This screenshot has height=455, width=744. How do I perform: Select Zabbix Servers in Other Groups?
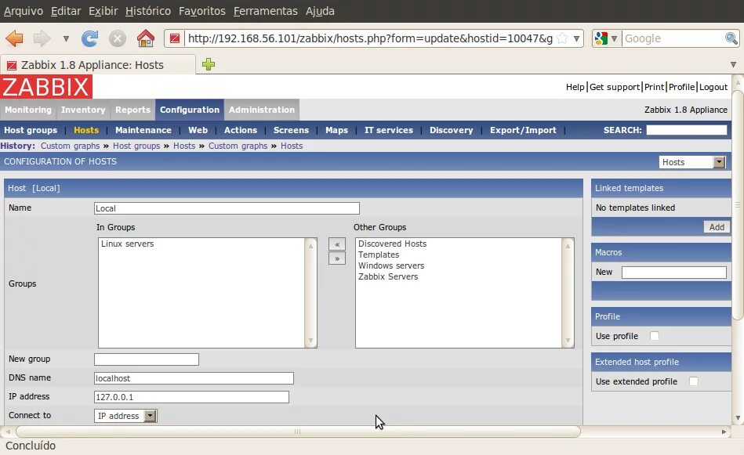tap(388, 276)
